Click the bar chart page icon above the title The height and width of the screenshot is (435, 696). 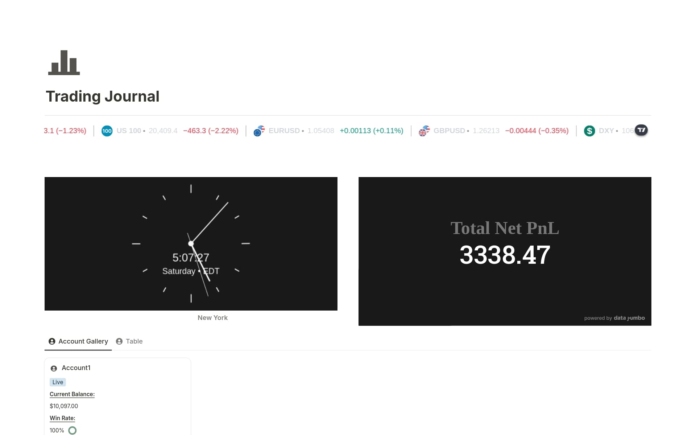coord(63,62)
